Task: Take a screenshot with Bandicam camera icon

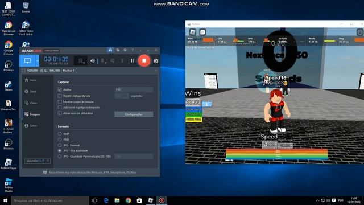Action: coord(156,61)
